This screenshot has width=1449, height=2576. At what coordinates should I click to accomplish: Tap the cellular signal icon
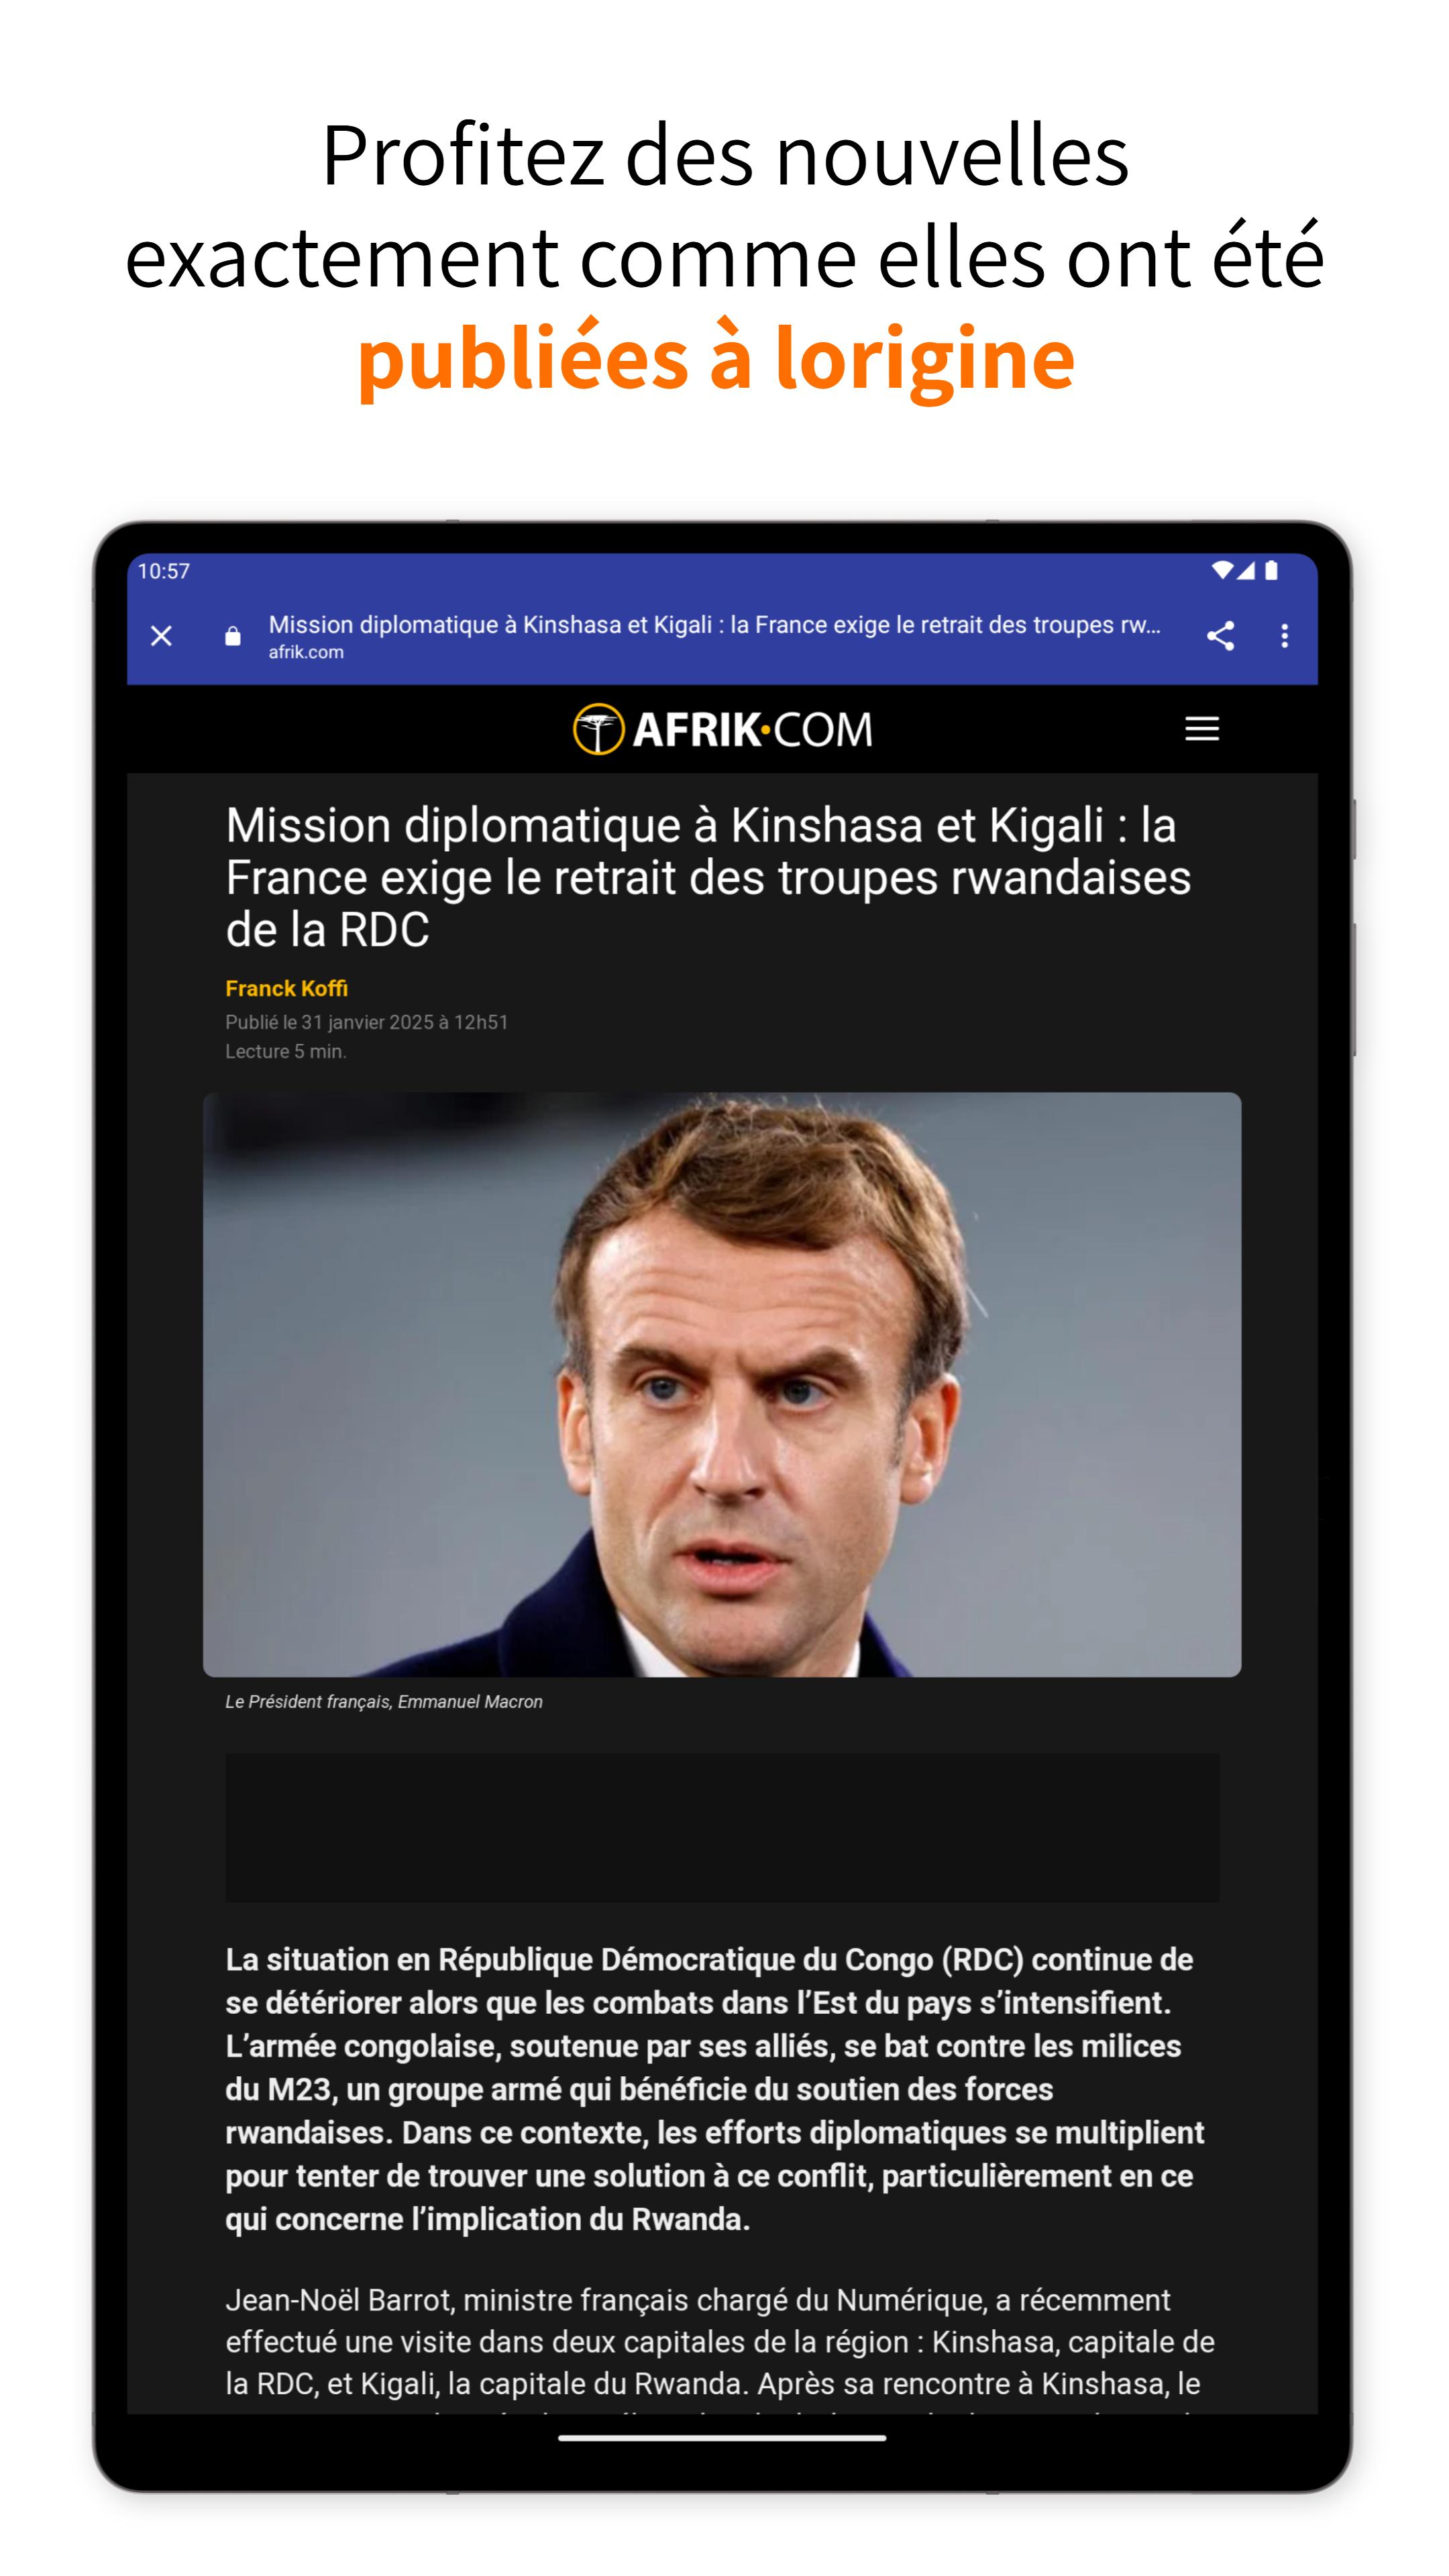1246,570
